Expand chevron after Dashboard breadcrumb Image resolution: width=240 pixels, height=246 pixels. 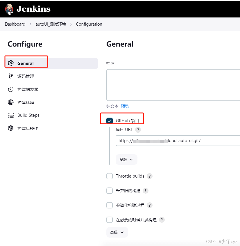coord(31,24)
